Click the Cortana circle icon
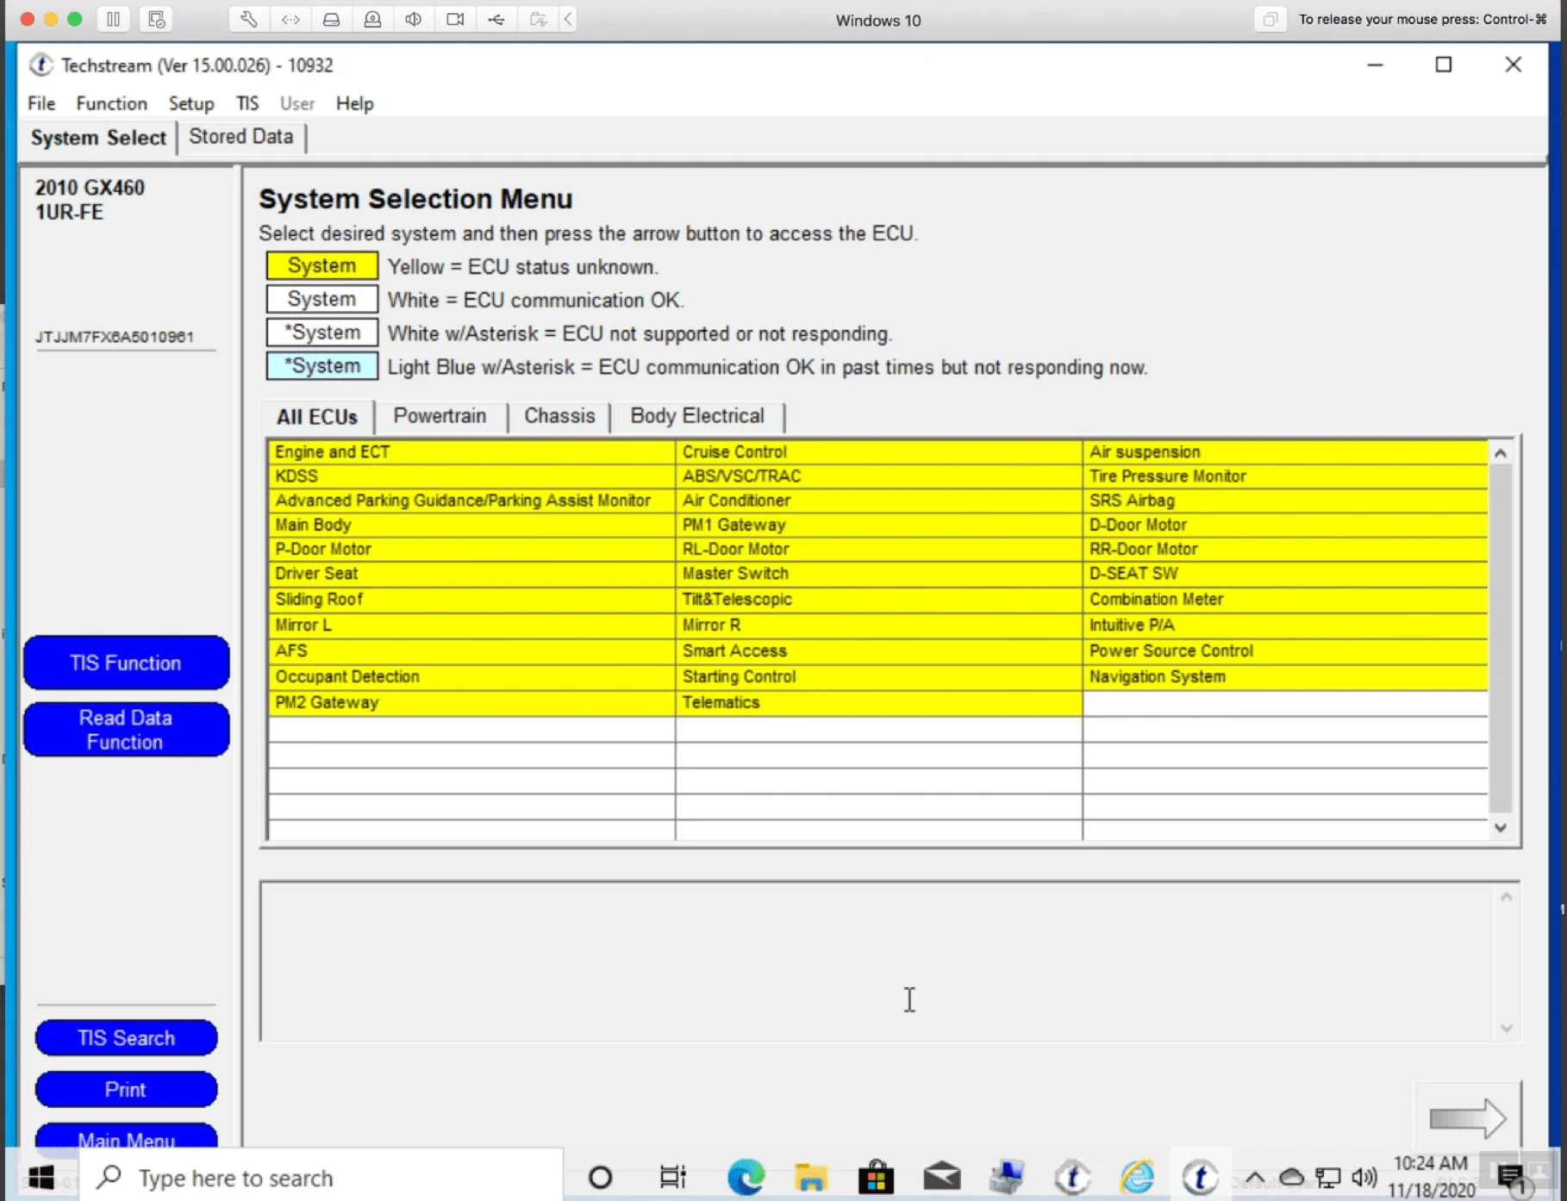 [x=600, y=1177]
